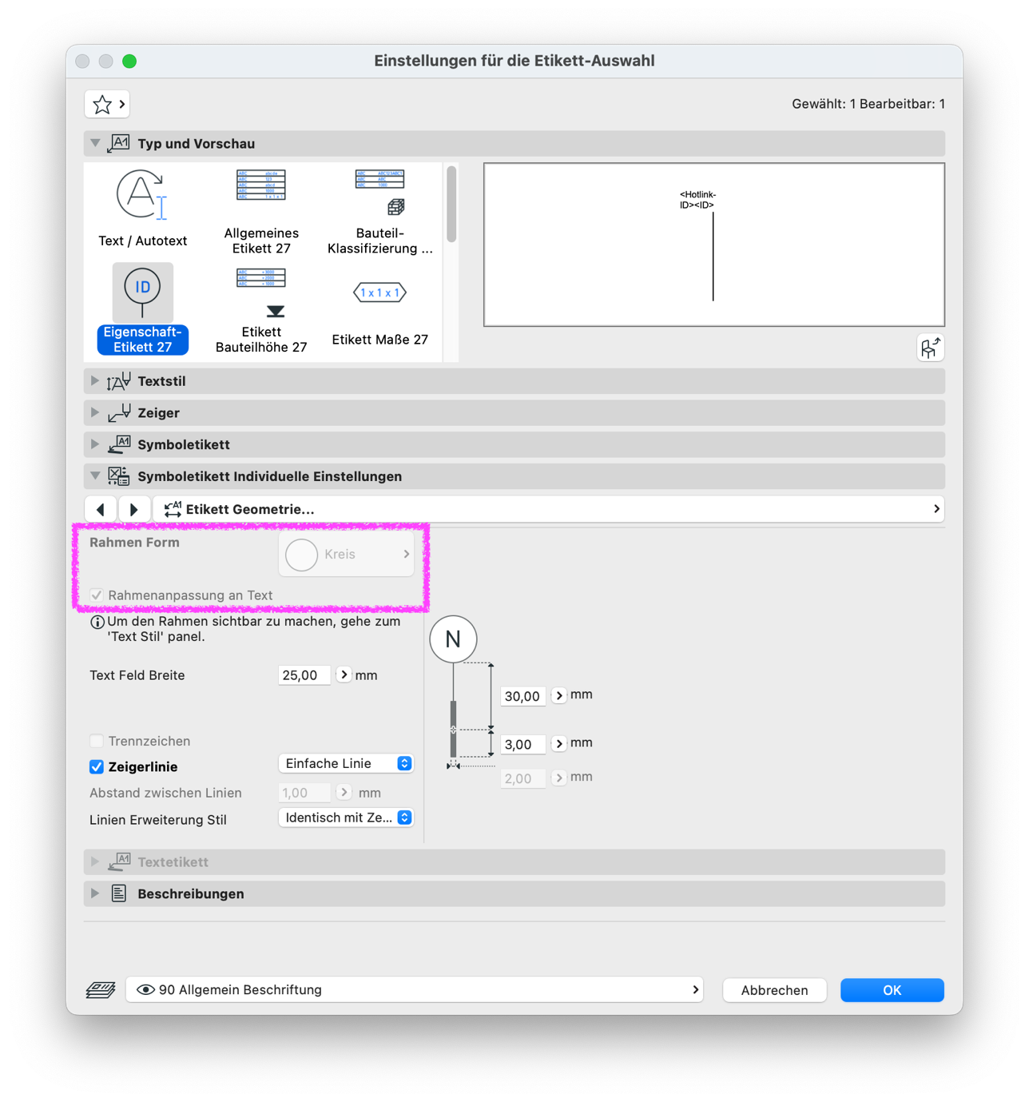This screenshot has width=1029, height=1102.
Task: Select the Eigenschaft-Etikett 27 type
Action: pos(142,309)
